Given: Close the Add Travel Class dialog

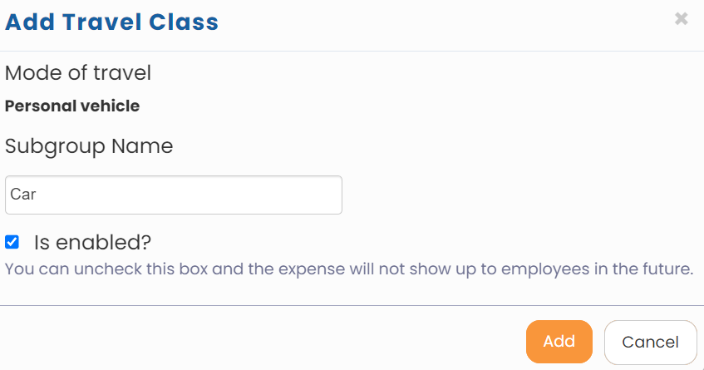Looking at the screenshot, I should [681, 19].
